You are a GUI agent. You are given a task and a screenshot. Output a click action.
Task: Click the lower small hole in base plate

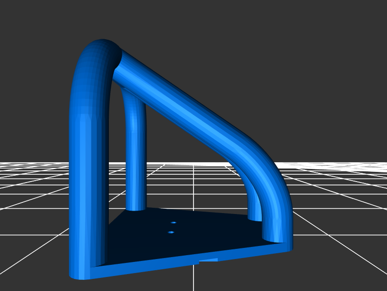(x=171, y=232)
